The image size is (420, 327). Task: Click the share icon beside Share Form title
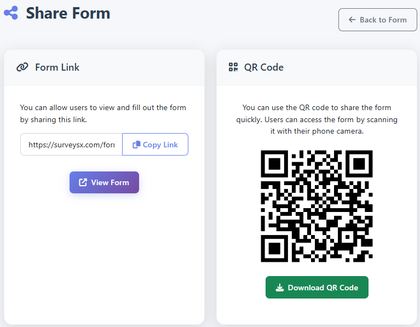tap(10, 13)
